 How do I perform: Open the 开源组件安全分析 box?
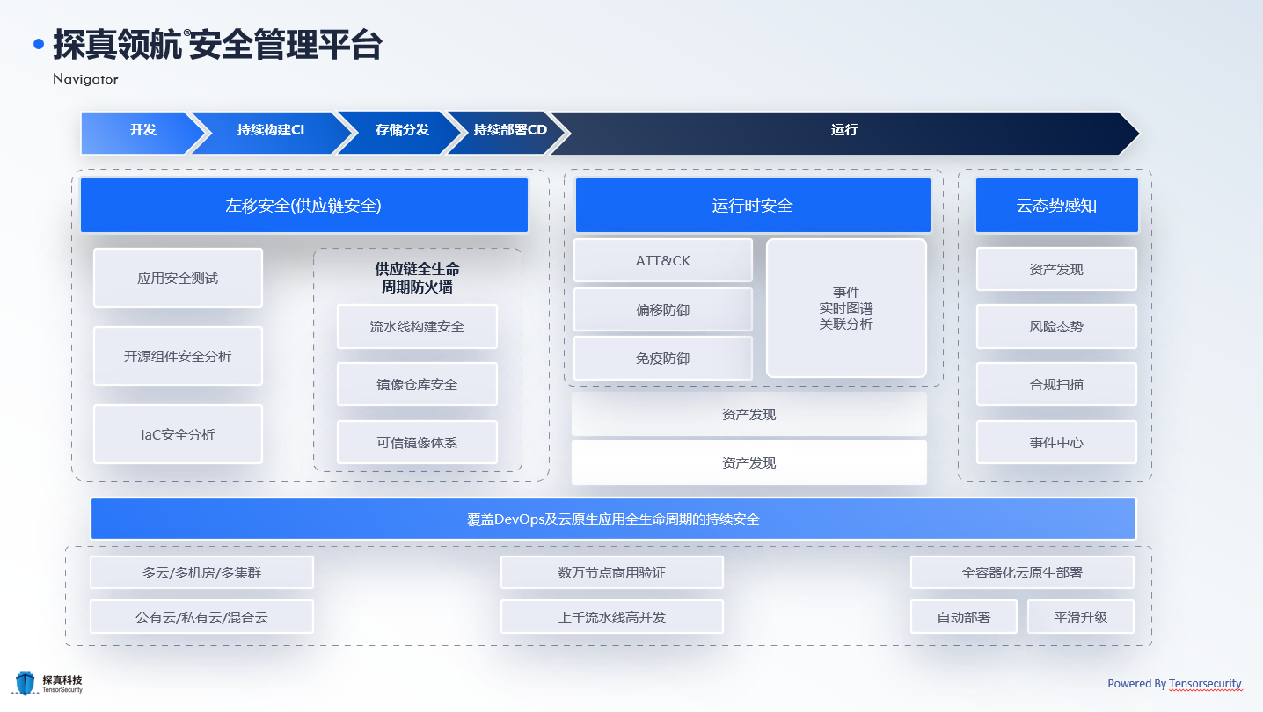point(178,357)
